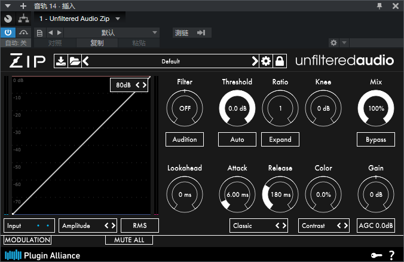This screenshot has height=262, width=404.
Task: Select next host preset triangle
Action: pos(60,32)
